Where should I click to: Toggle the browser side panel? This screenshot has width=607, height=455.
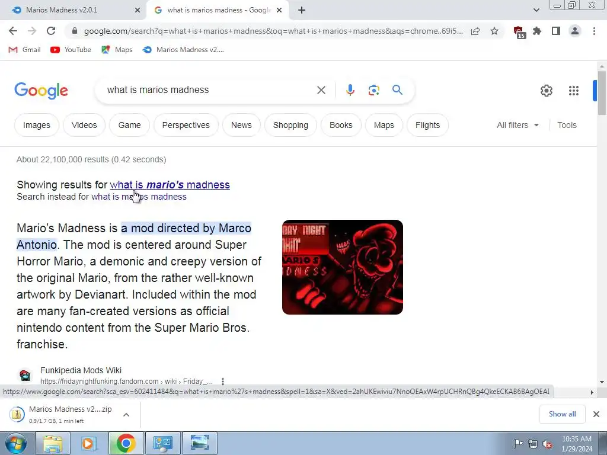click(556, 31)
